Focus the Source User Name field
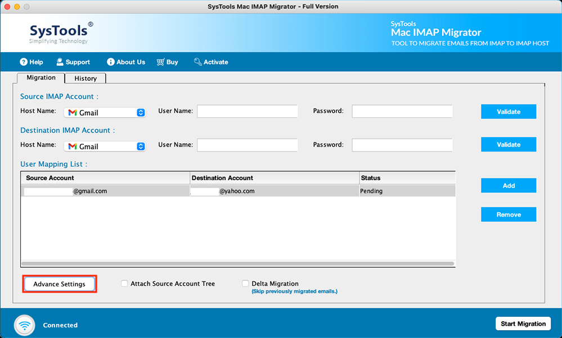The height and width of the screenshot is (338, 562). 248,111
